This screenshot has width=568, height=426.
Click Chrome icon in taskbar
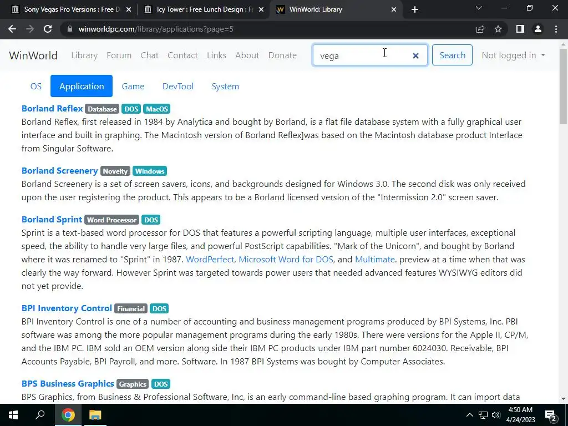(68, 415)
